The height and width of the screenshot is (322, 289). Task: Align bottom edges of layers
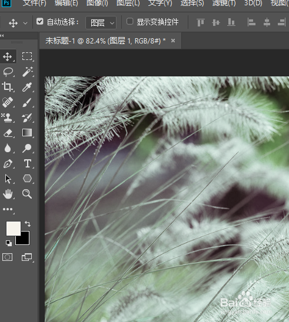[231, 22]
